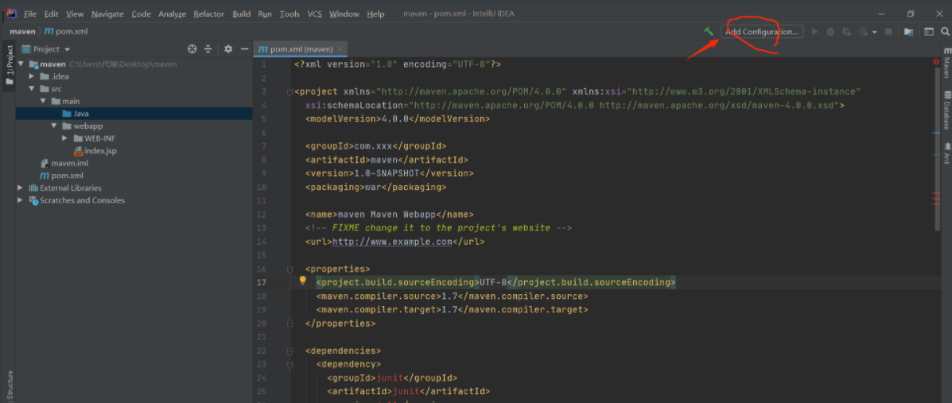The width and height of the screenshot is (952, 403).
Task: Click the Run play icon
Action: click(x=815, y=32)
